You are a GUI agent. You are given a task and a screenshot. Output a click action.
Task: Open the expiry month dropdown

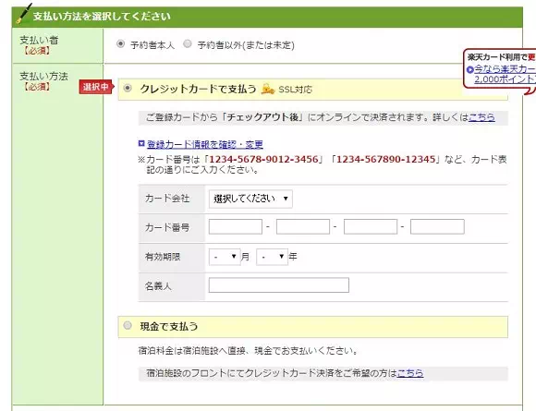click(x=225, y=257)
